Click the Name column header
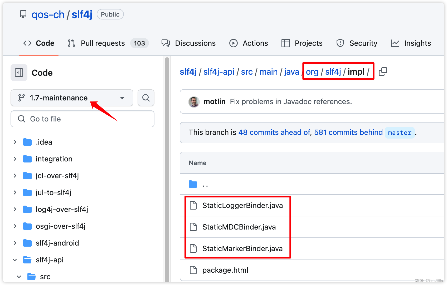This screenshot has height=285, width=447. [x=198, y=163]
